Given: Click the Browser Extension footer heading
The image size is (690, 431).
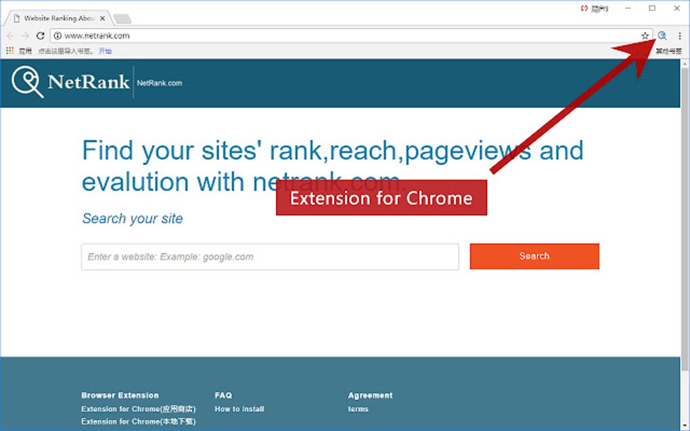Looking at the screenshot, I should click(120, 395).
